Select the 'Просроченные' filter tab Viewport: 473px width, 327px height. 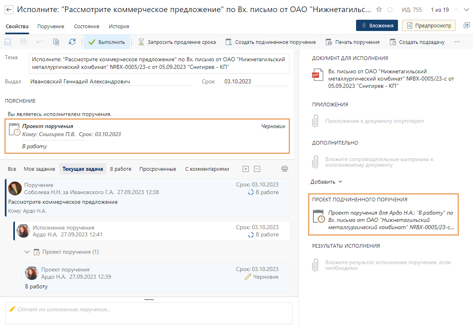(x=158, y=169)
